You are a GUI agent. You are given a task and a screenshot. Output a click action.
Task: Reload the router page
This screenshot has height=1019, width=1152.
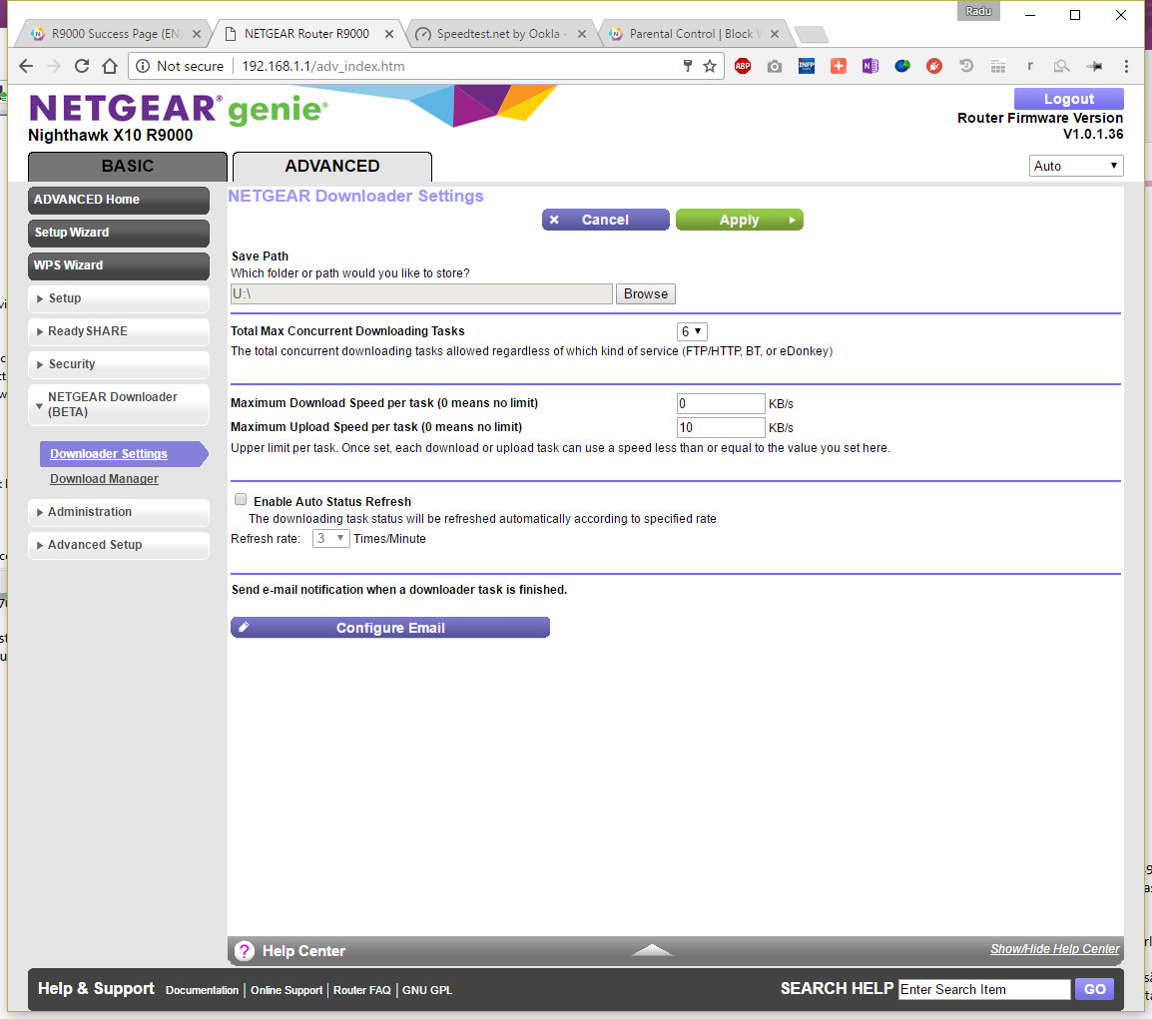coord(82,66)
